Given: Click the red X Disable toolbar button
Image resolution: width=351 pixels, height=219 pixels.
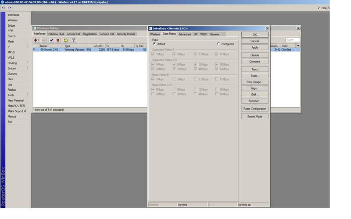Looking at the screenshot, I should pyautogui.click(x=58, y=40).
